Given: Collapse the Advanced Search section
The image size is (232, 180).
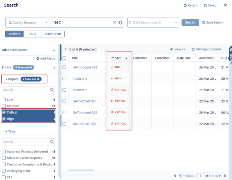Looking at the screenshot, I should [x=54, y=50].
